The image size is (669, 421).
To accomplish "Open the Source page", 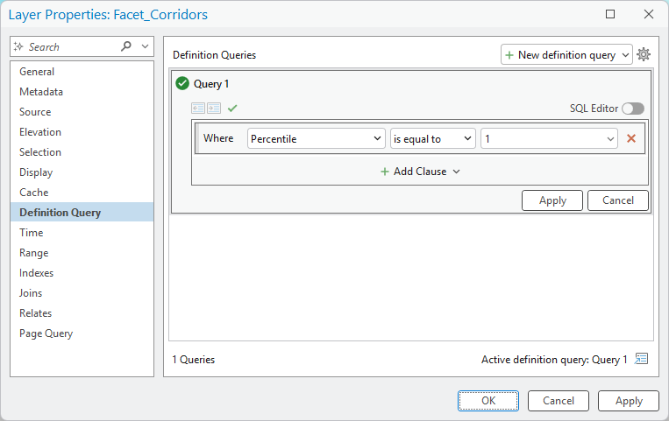I will click(x=82, y=112).
